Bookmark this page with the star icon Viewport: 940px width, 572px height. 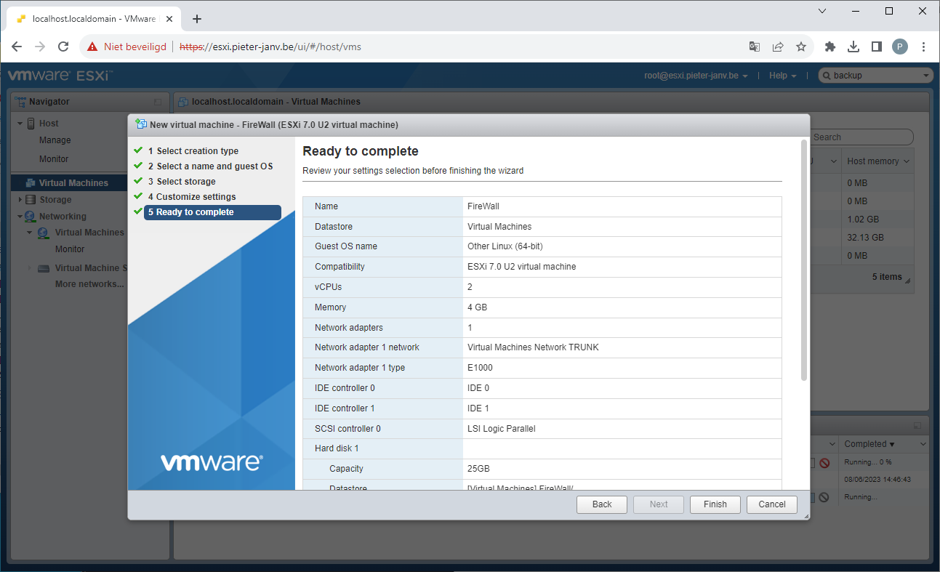click(x=801, y=47)
